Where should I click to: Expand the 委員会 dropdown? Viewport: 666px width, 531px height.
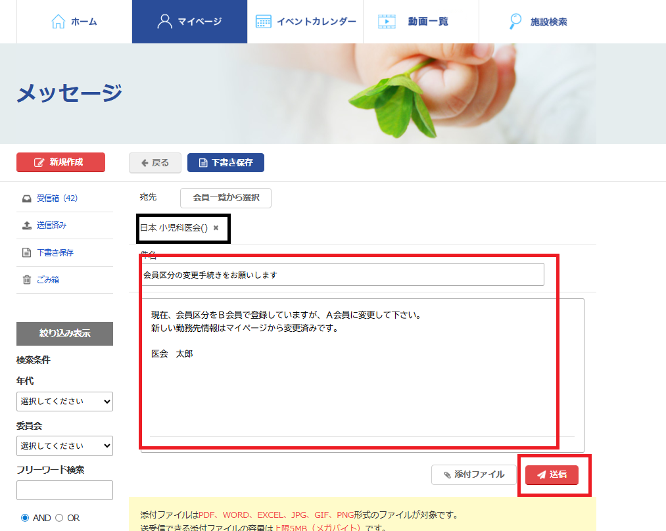click(x=64, y=446)
